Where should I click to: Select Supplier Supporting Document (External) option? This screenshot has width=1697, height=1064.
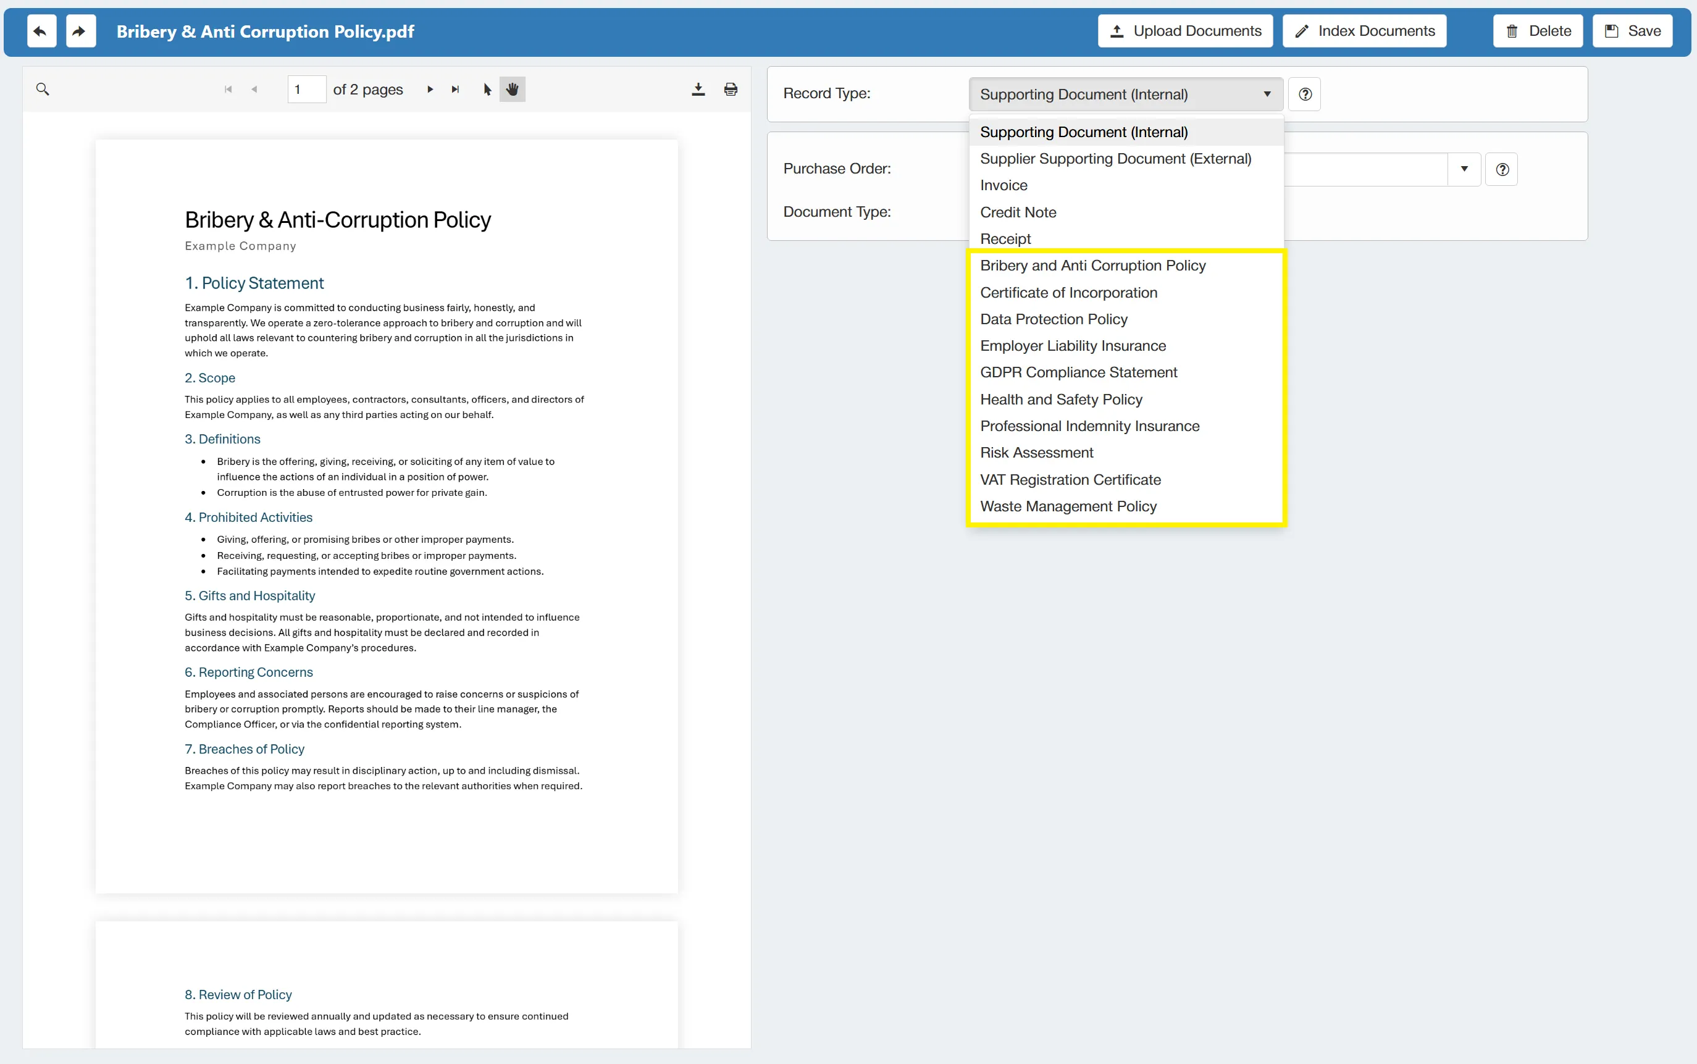pyautogui.click(x=1126, y=159)
